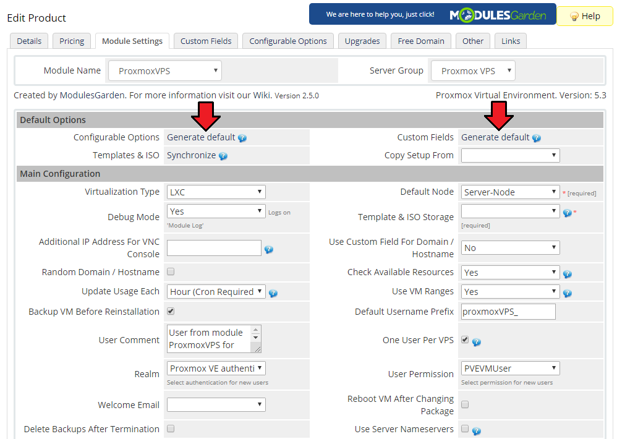Open Default Node dropdown

pyautogui.click(x=511, y=192)
